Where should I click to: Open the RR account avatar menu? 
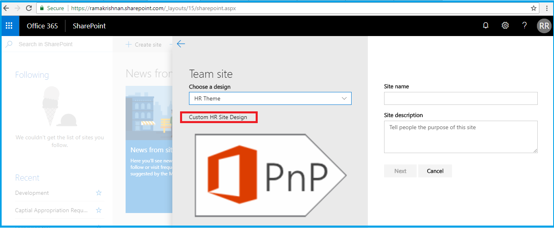pos(544,26)
